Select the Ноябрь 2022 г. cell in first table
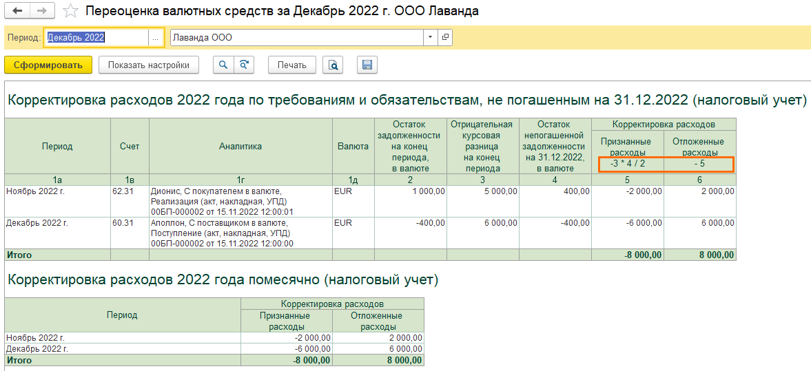Screen dimensions: 811x371 click(x=57, y=200)
